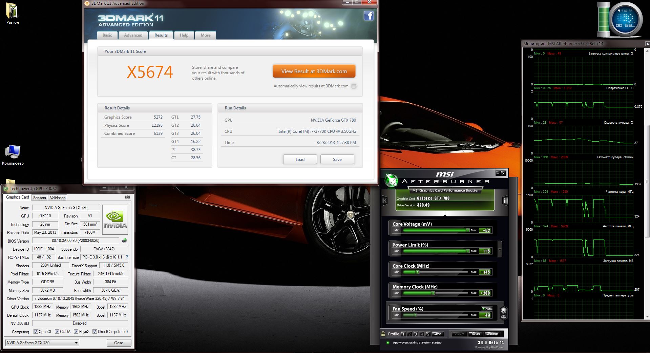Screen dimensions: 650x353
Task: Click the Core Clock value field showing +145
Action: pos(485,272)
